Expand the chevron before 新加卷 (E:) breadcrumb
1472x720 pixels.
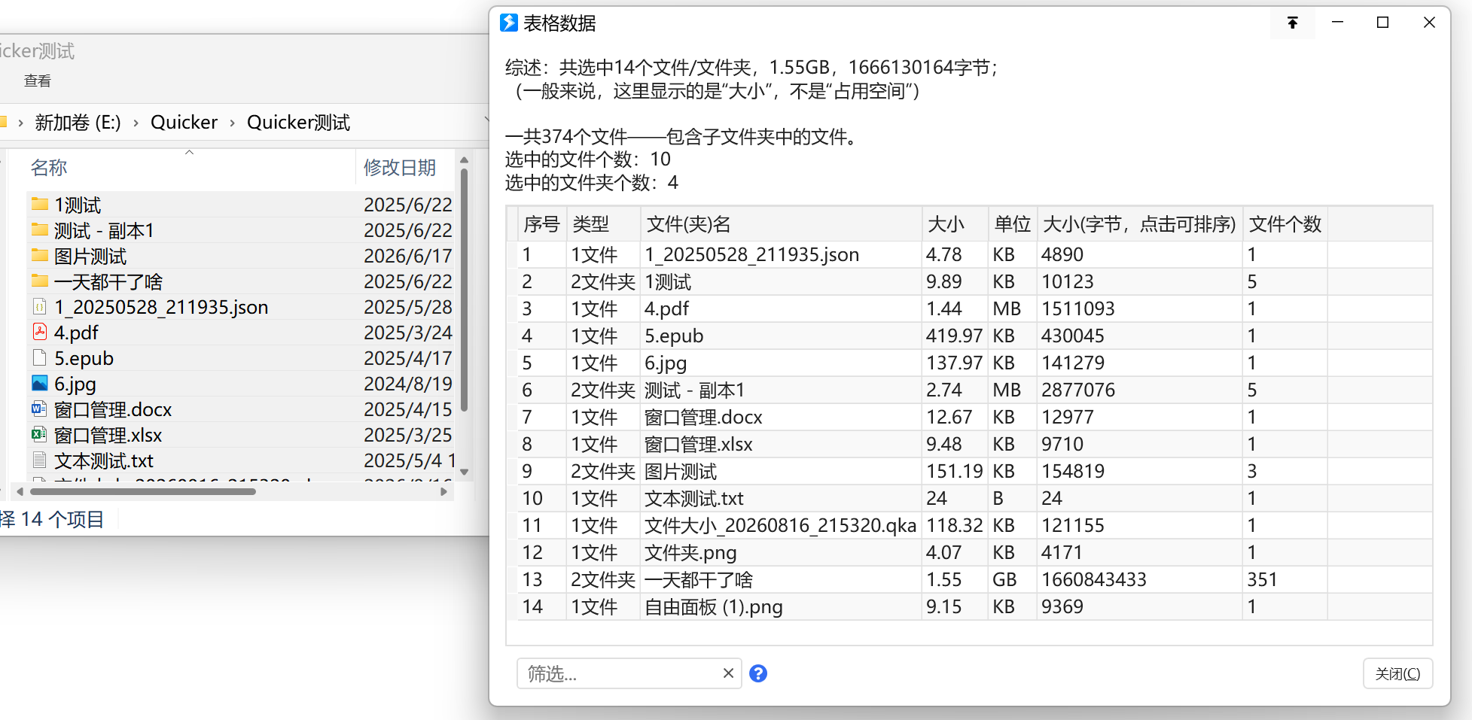tap(20, 123)
